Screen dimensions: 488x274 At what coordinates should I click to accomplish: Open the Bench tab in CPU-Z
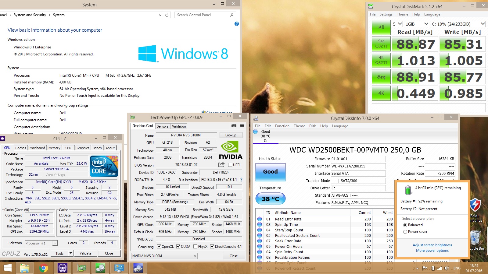(x=97, y=148)
